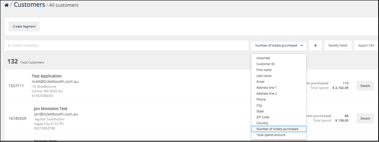Click phone number 61402506653
The width and height of the screenshot is (379, 142).
(42, 96)
